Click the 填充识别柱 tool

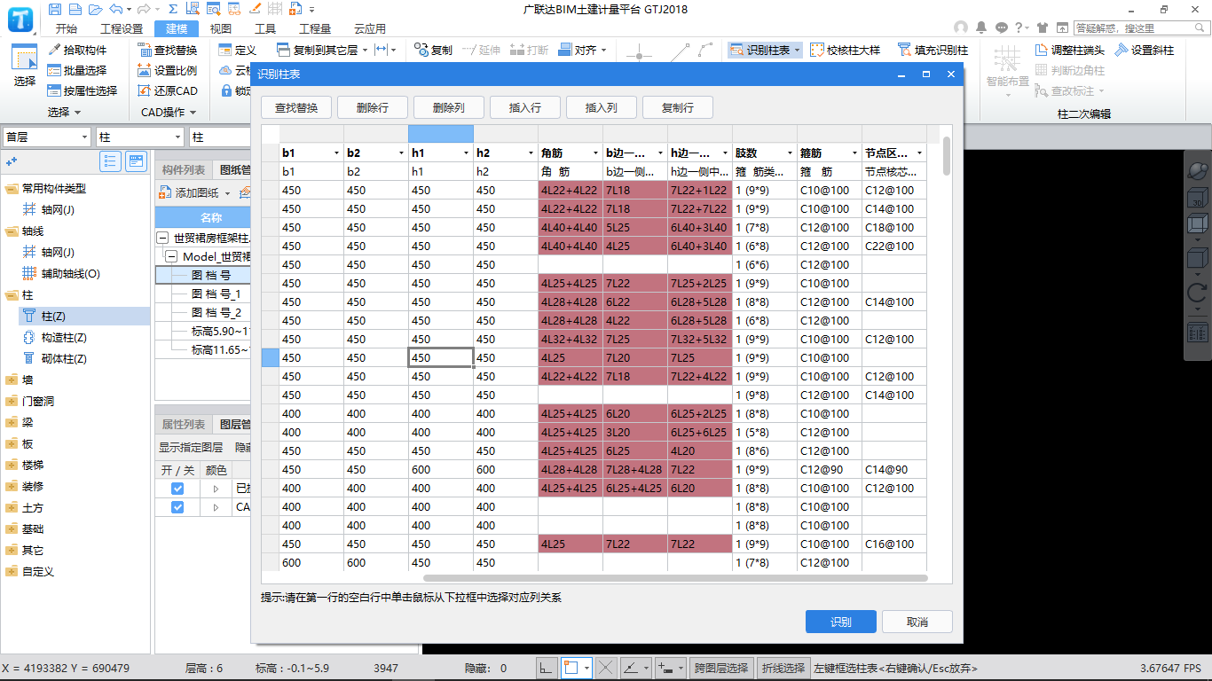(933, 51)
